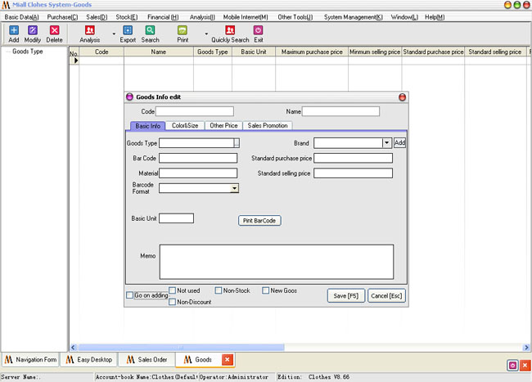Expand the Print toolbar dropdown arrow
This screenshot has width=532, height=382.
[x=206, y=34]
